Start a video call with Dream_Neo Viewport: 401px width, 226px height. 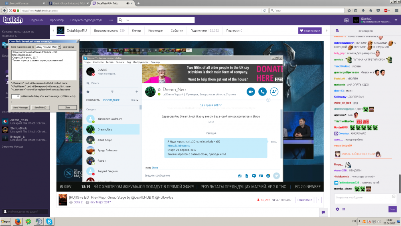coord(251,92)
